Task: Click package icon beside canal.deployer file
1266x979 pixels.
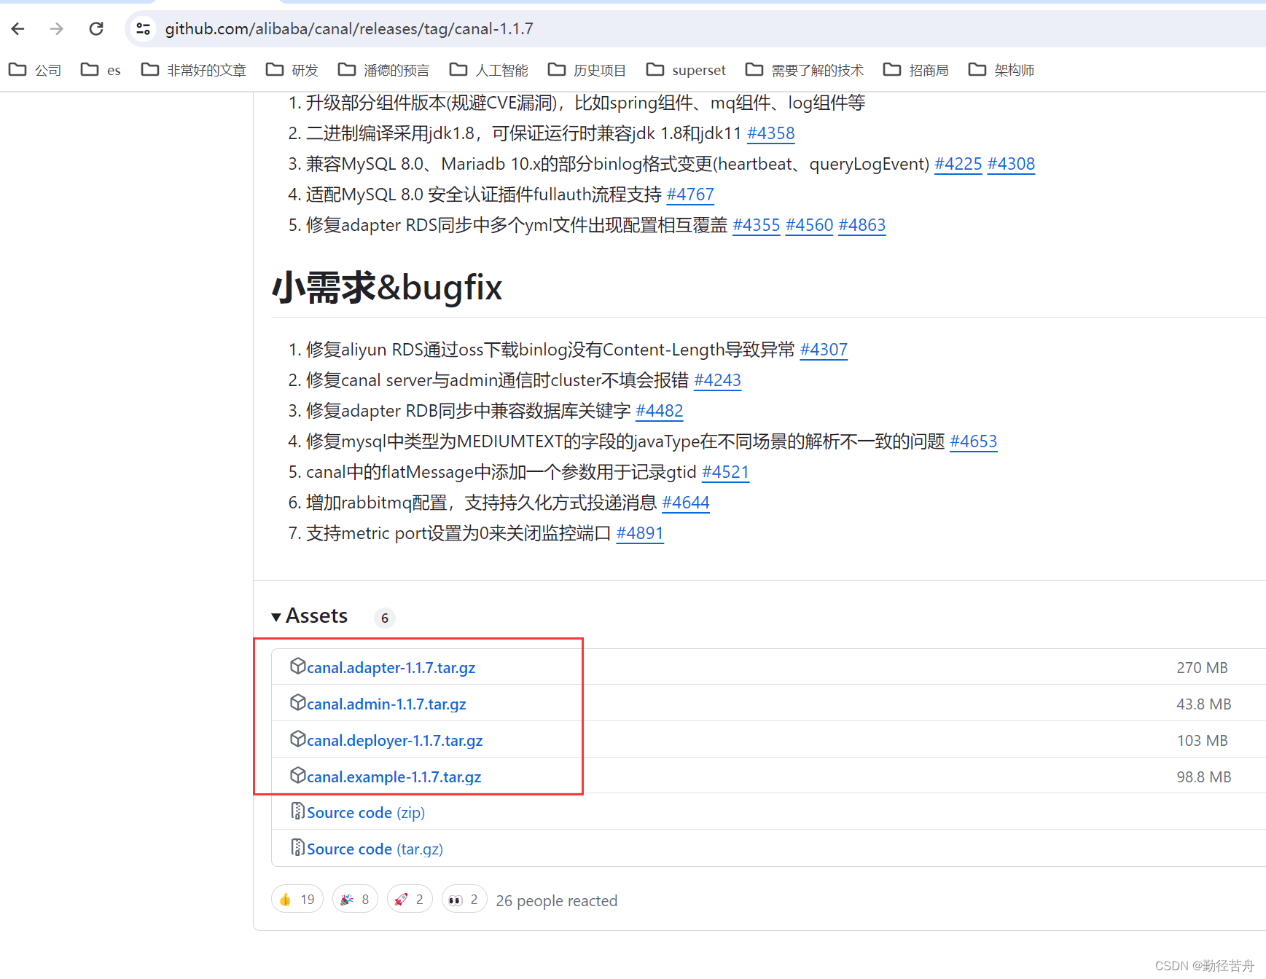Action: click(x=297, y=739)
